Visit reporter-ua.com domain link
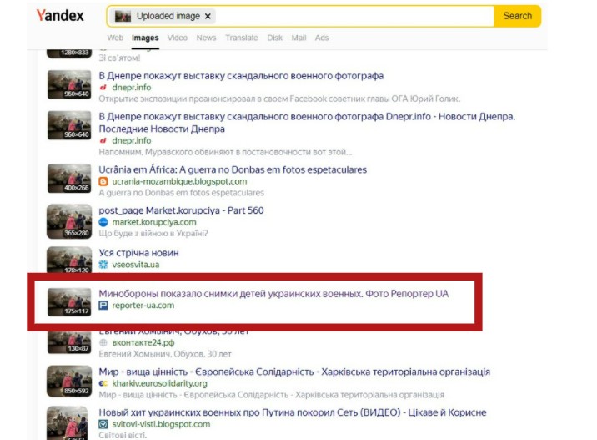The height and width of the screenshot is (440, 597). pyautogui.click(x=143, y=306)
